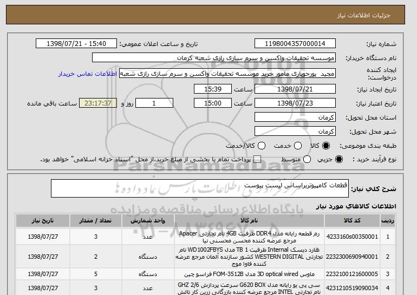Open the اطلاعات تماس خریدار link
Viewport: 417px width, 295px height.
click(88, 74)
